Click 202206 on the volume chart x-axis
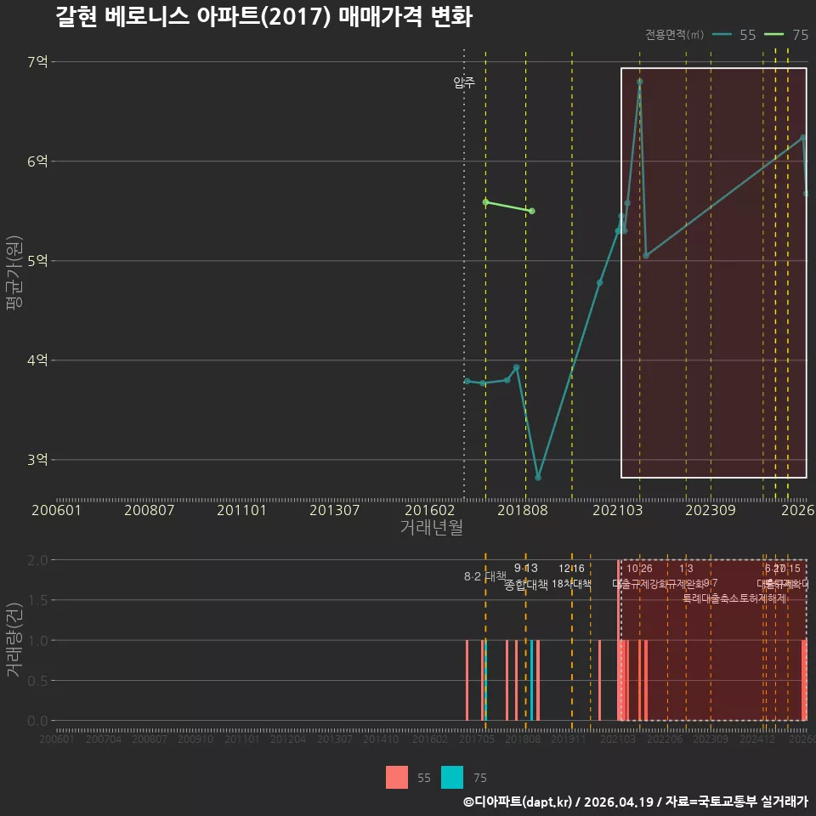Image resolution: width=816 pixels, height=816 pixels. [664, 739]
